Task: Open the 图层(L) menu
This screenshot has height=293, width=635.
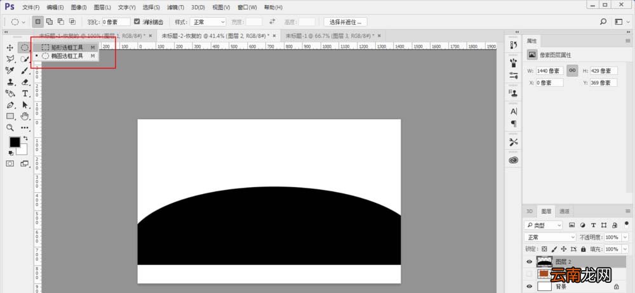Action: tap(102, 7)
